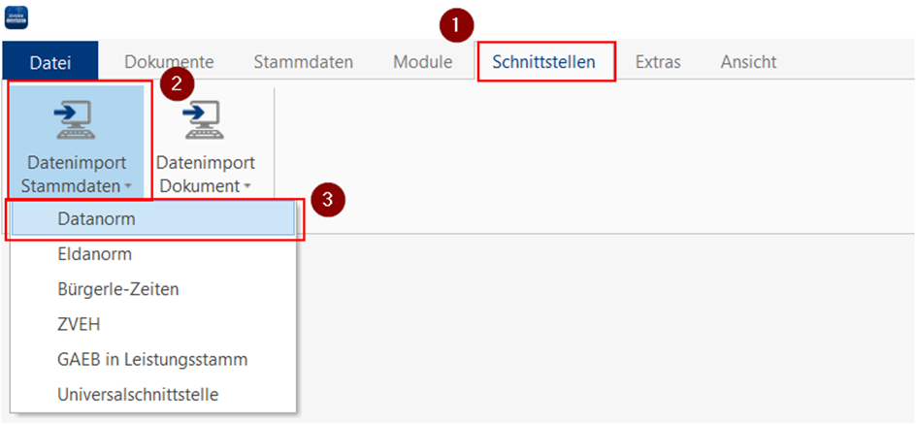This screenshot has width=917, height=424.
Task: Click the red step marker numbered 1
Action: (x=455, y=24)
